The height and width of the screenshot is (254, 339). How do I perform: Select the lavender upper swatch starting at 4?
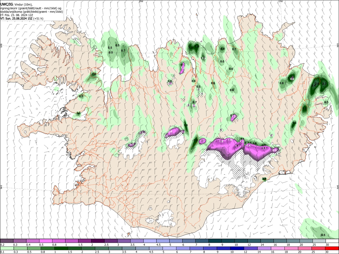coord(150,241)
